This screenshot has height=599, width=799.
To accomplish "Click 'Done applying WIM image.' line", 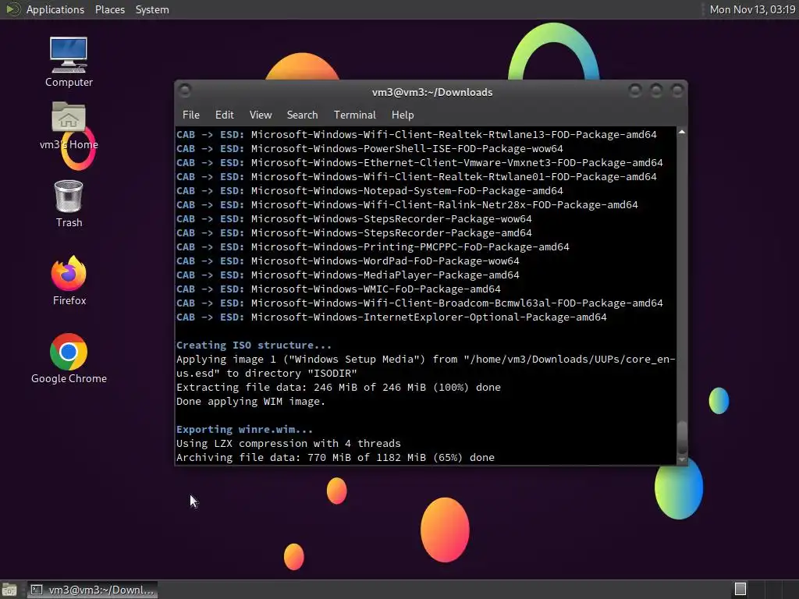I will pyautogui.click(x=250, y=402).
